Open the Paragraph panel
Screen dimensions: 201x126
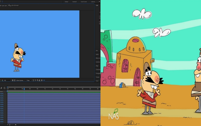pyautogui.click(x=98, y=73)
